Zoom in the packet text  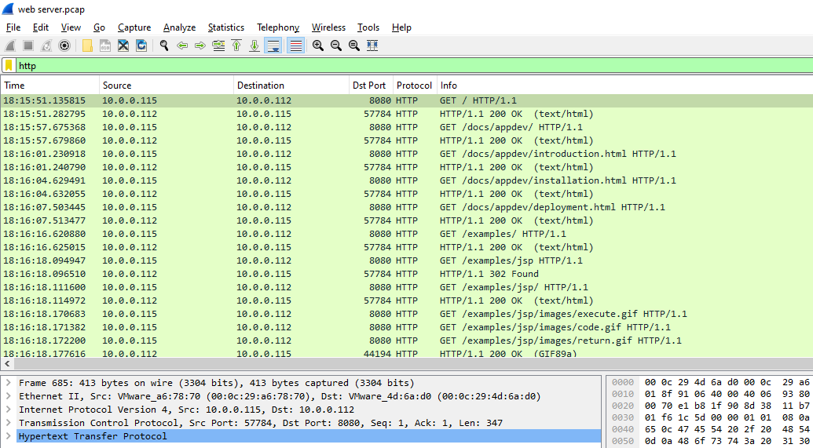coord(317,46)
